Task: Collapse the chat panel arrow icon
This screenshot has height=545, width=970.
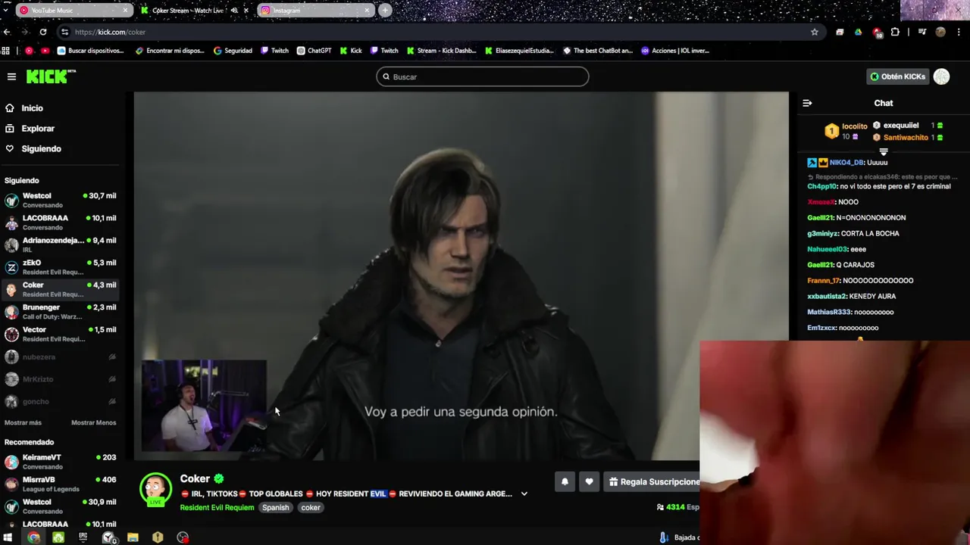Action: point(807,103)
